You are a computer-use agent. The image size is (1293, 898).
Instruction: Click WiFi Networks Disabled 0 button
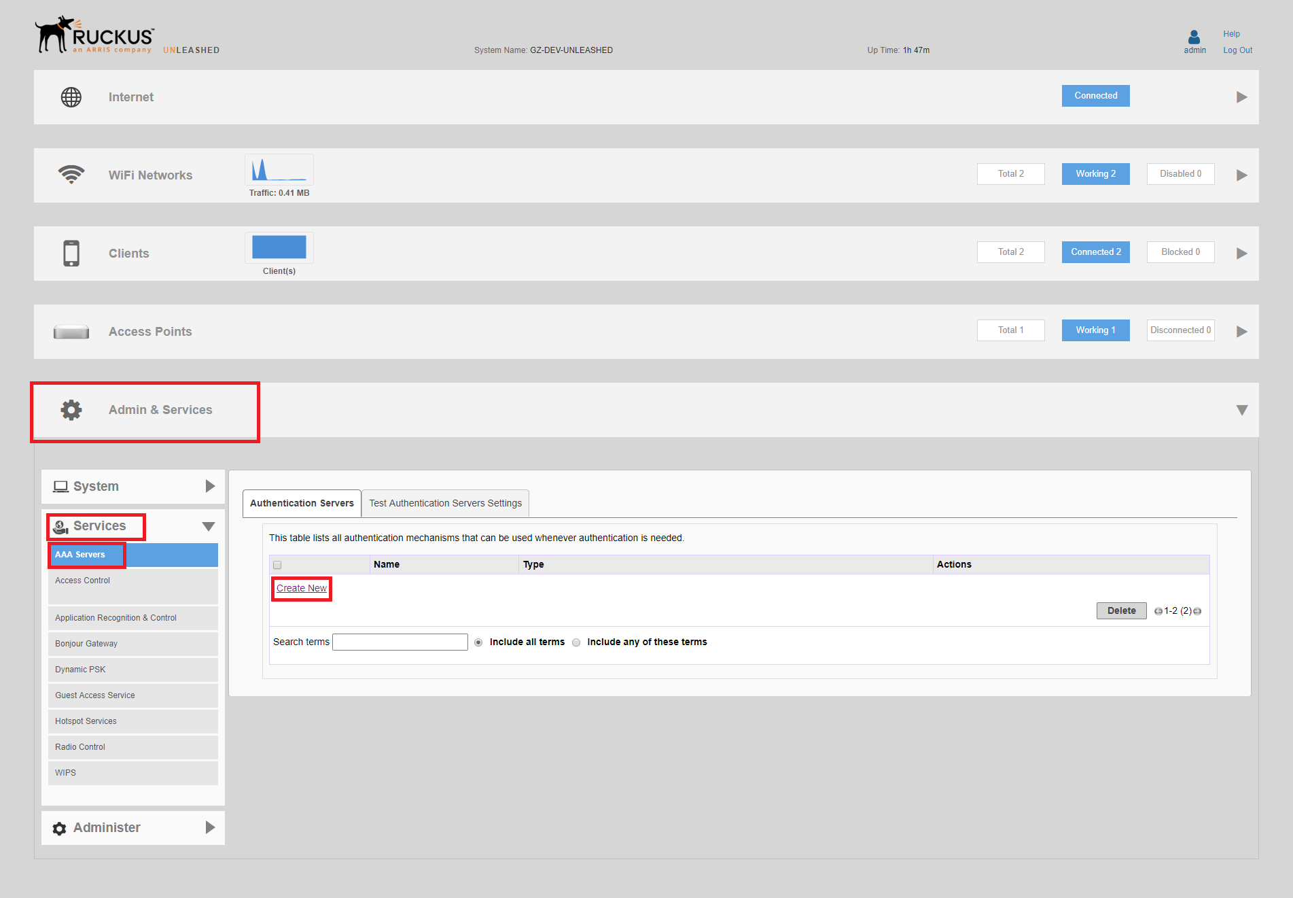(1181, 174)
